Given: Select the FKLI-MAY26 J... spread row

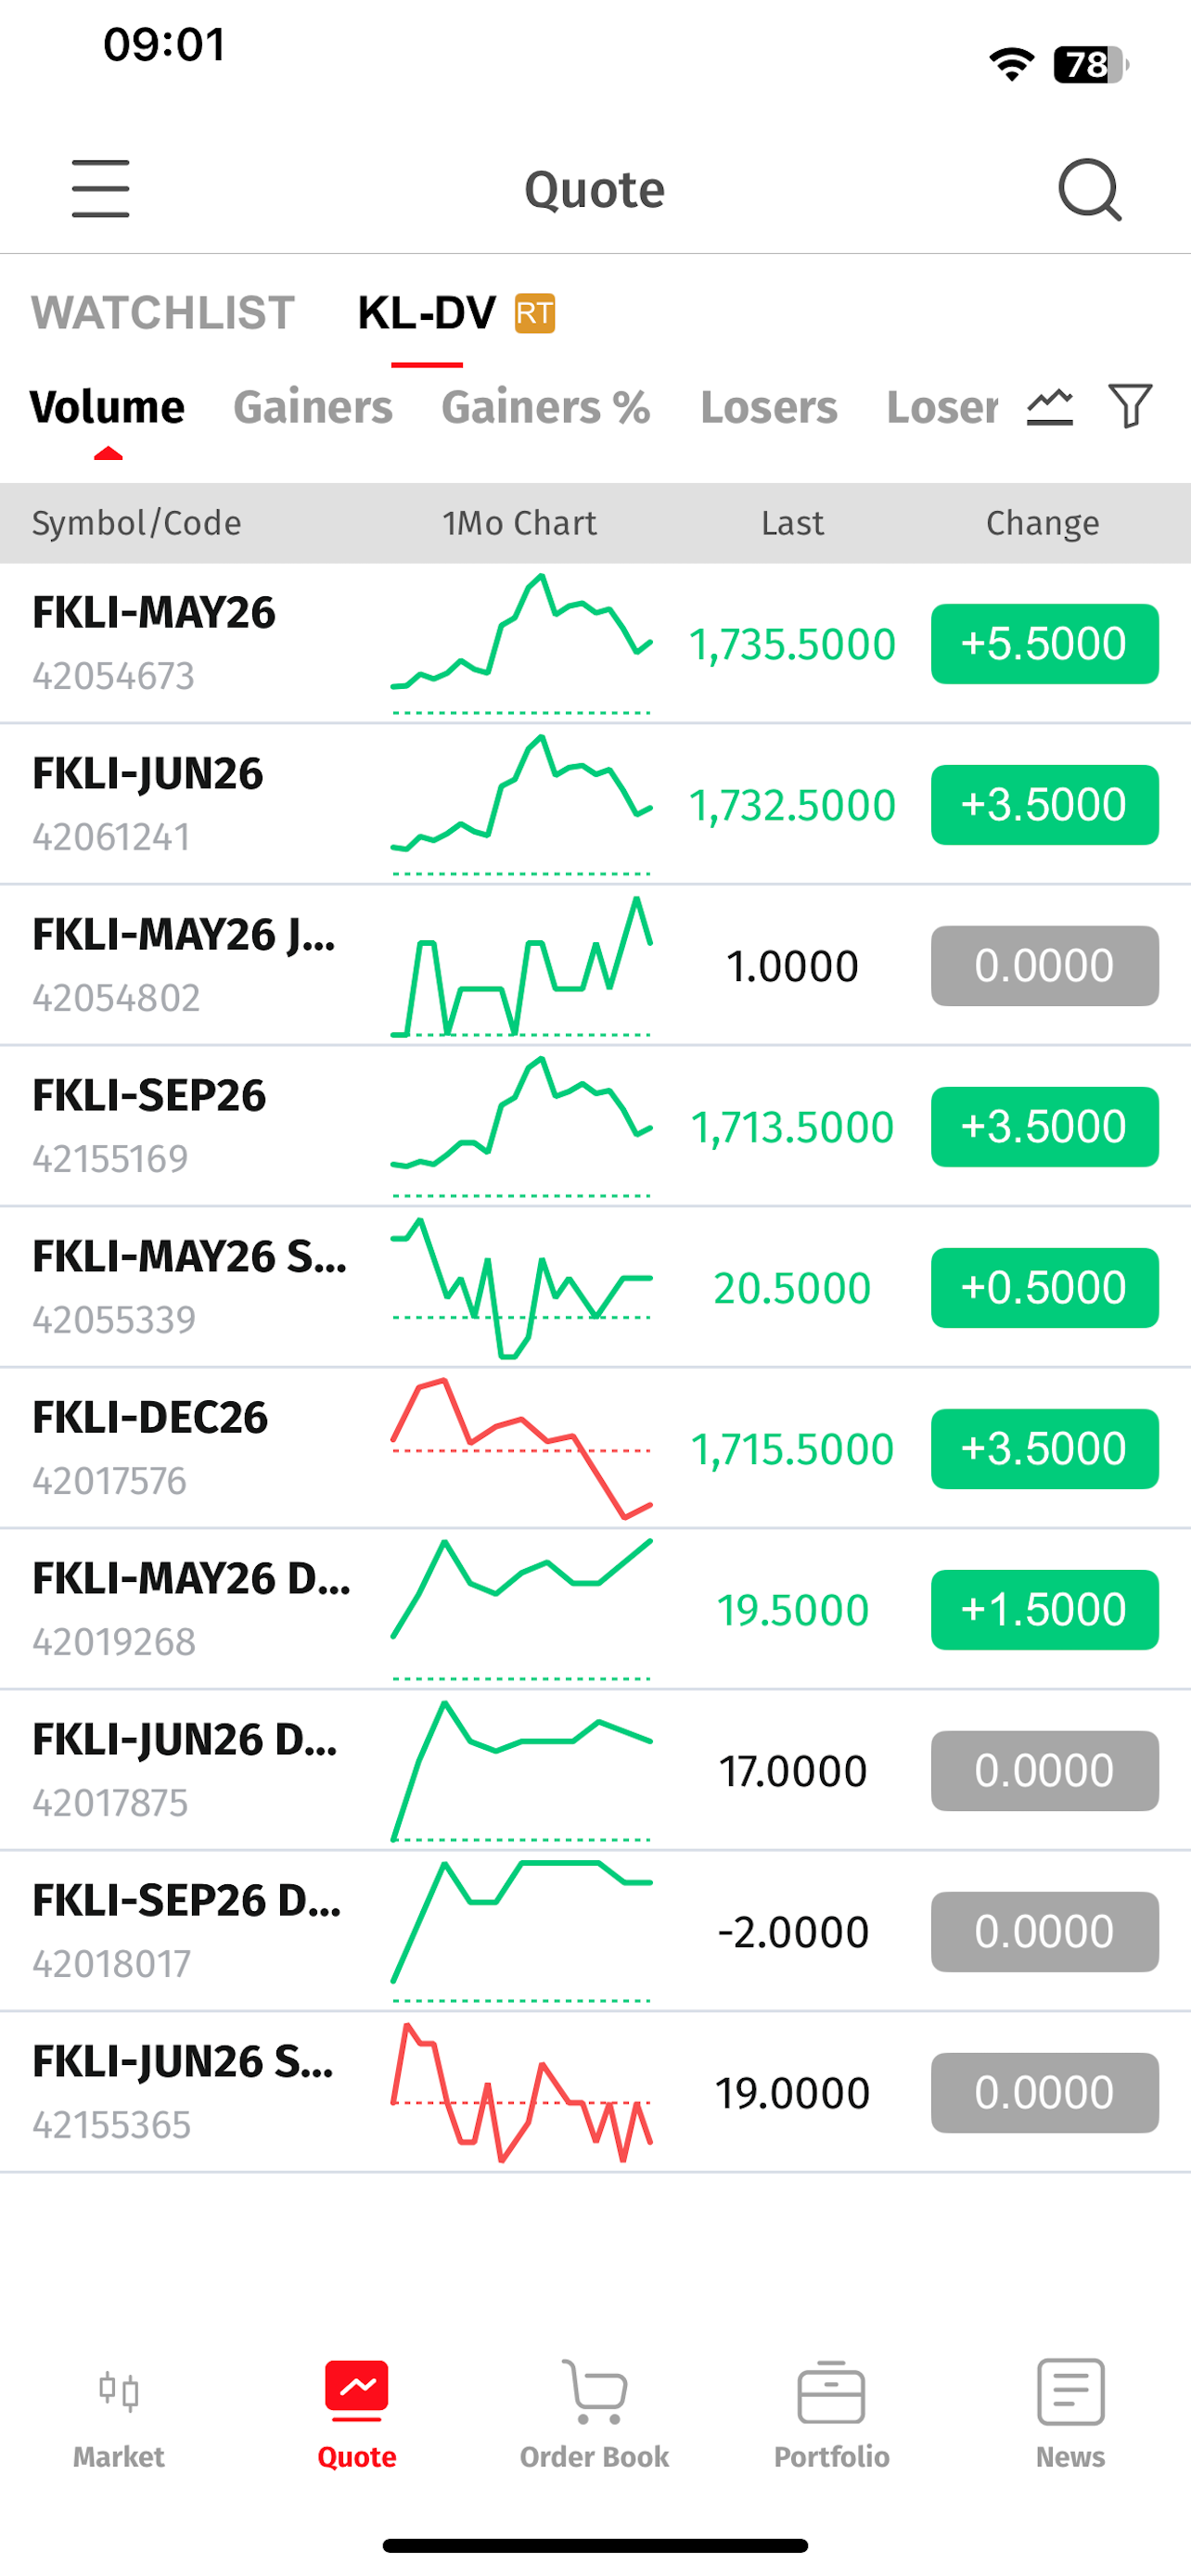Looking at the screenshot, I should tap(595, 965).
